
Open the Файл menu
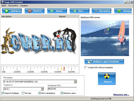[x=4, y=6]
